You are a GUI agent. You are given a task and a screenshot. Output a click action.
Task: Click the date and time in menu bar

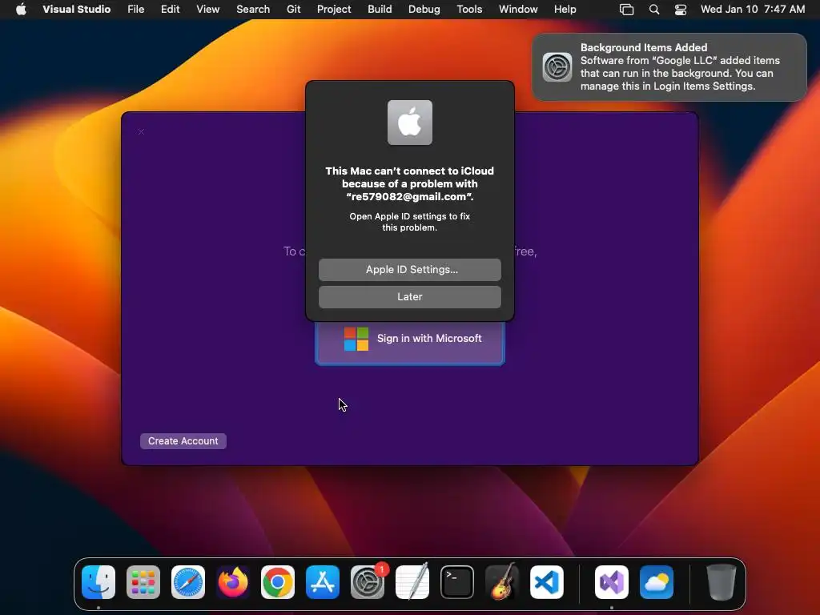[x=753, y=9]
